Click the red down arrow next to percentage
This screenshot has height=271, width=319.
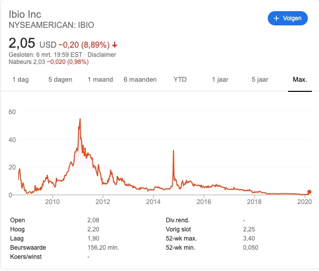pyautogui.click(x=115, y=44)
